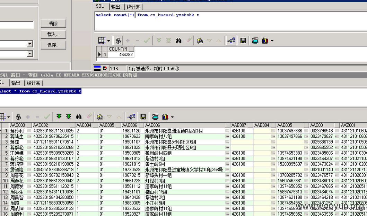This screenshot has height=216, width=367.
Task: Click the lock (edit data) icon in the count query window toolbar
Action: (118, 41)
